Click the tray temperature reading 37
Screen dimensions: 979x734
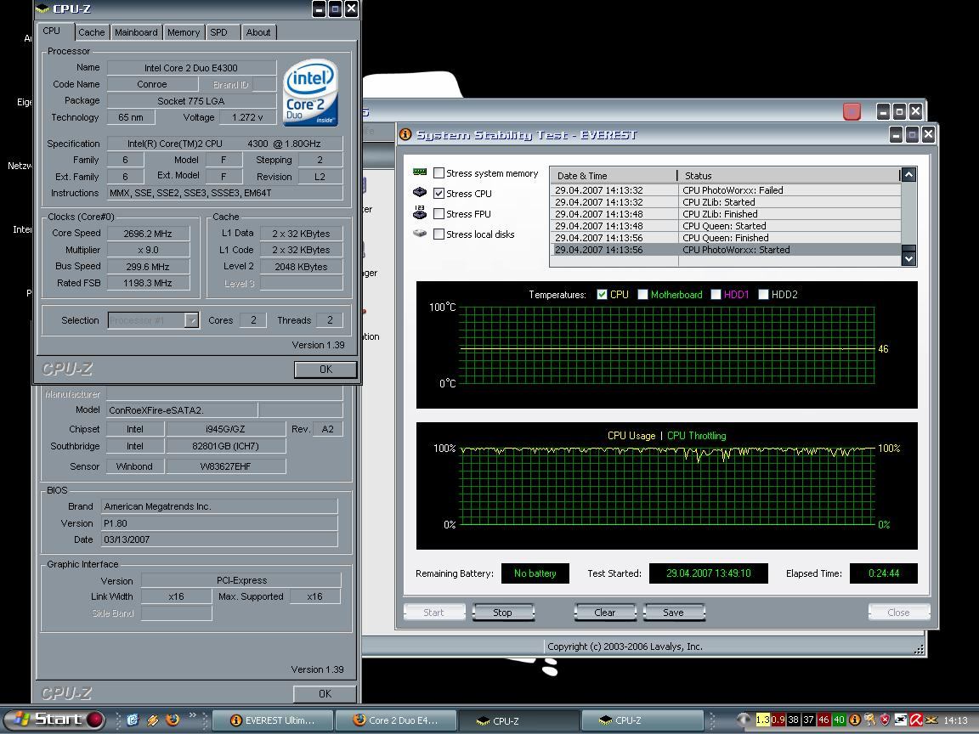(x=808, y=720)
